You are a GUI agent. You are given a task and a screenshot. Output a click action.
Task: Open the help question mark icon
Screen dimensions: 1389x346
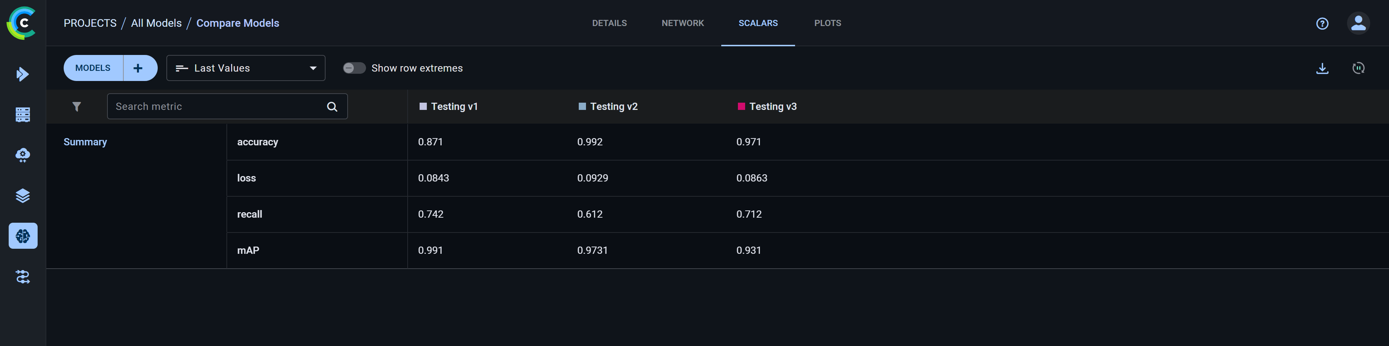click(x=1322, y=23)
